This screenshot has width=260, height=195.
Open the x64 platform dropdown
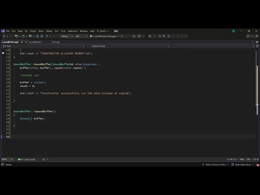tap(81, 36)
